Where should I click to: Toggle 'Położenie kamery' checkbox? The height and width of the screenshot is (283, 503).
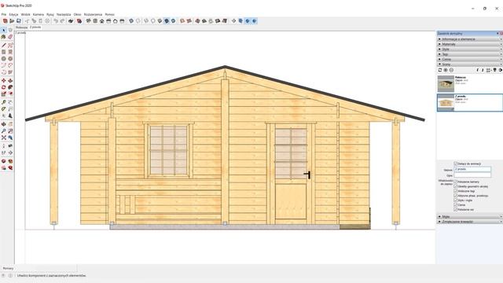click(455, 182)
